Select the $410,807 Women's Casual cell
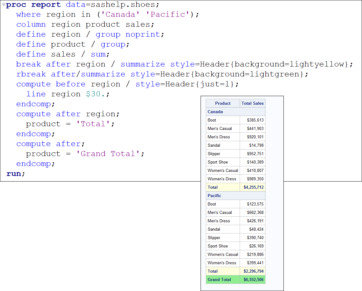362x291 pixels. pyautogui.click(x=253, y=170)
